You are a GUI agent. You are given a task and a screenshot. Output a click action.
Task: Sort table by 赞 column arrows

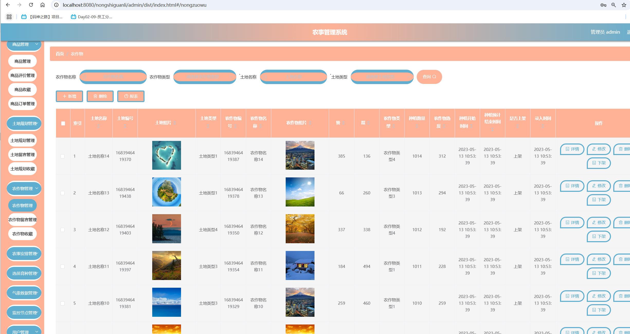343,123
